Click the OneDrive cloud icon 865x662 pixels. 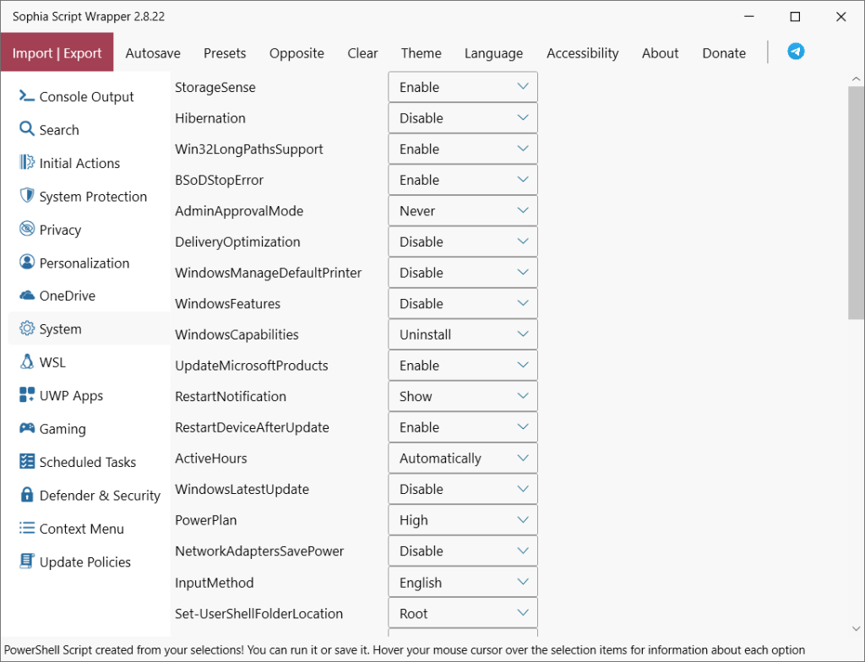point(26,296)
